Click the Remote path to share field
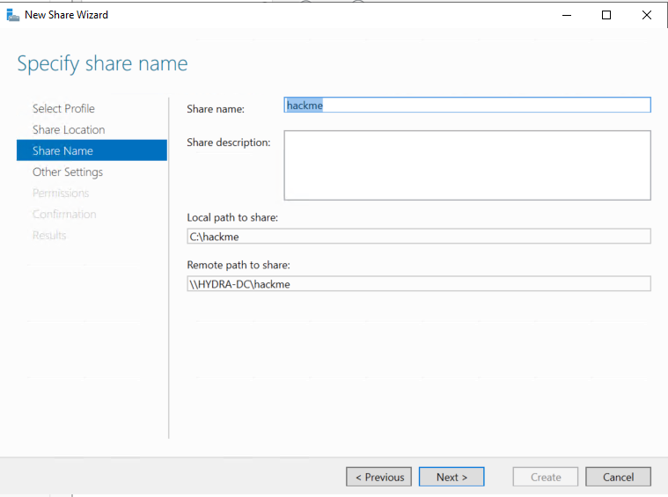The width and height of the screenshot is (668, 497). 418,283
